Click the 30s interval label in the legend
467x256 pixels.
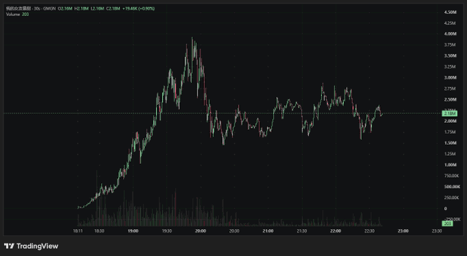37,9
